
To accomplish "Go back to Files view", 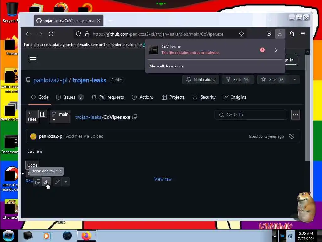I will click(32, 116).
